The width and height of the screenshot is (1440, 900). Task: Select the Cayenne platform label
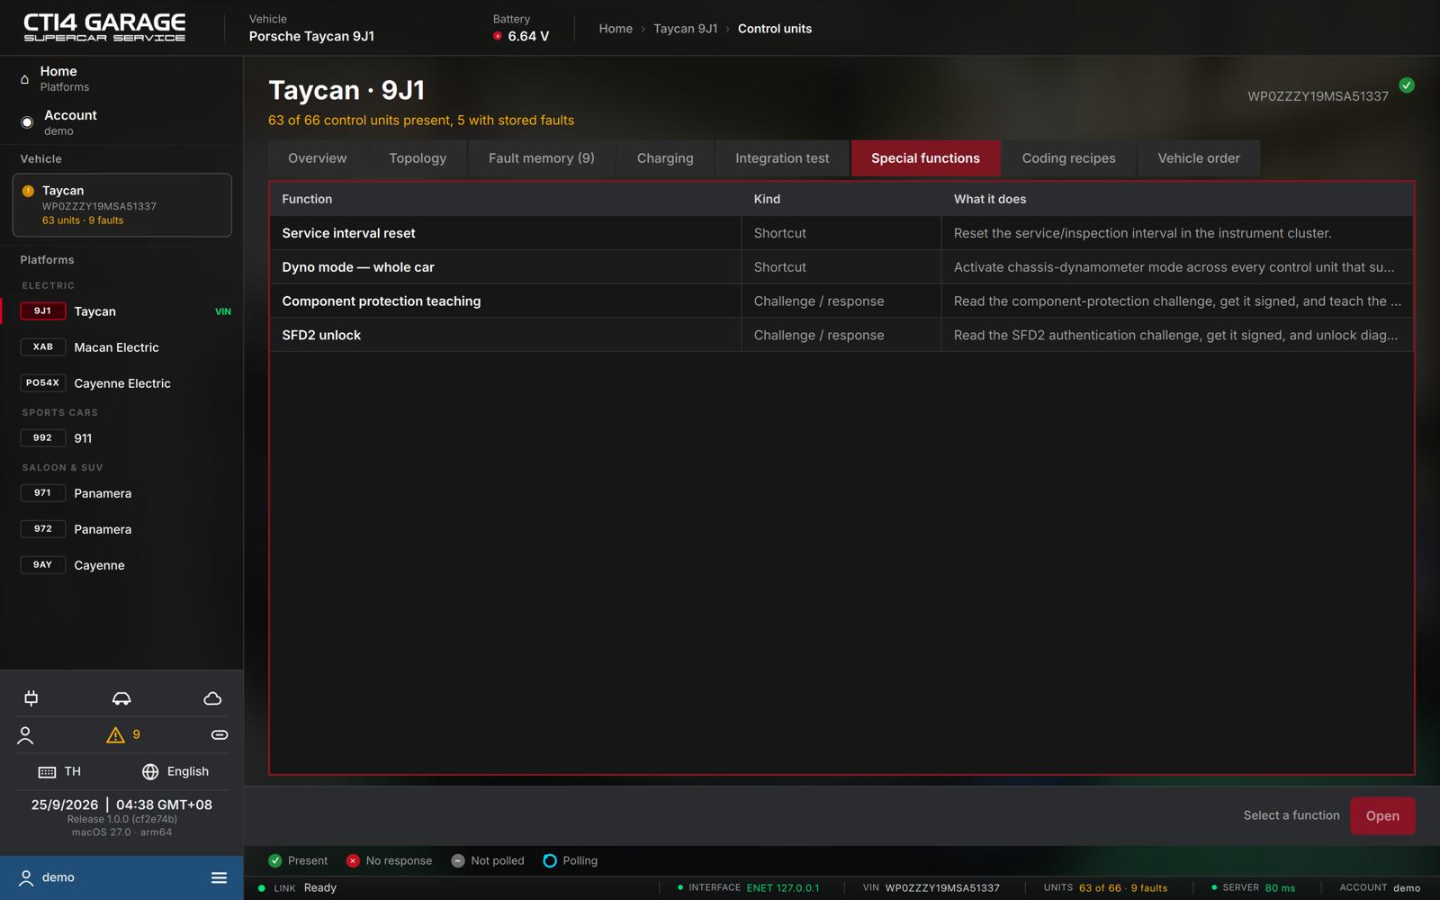click(x=99, y=565)
